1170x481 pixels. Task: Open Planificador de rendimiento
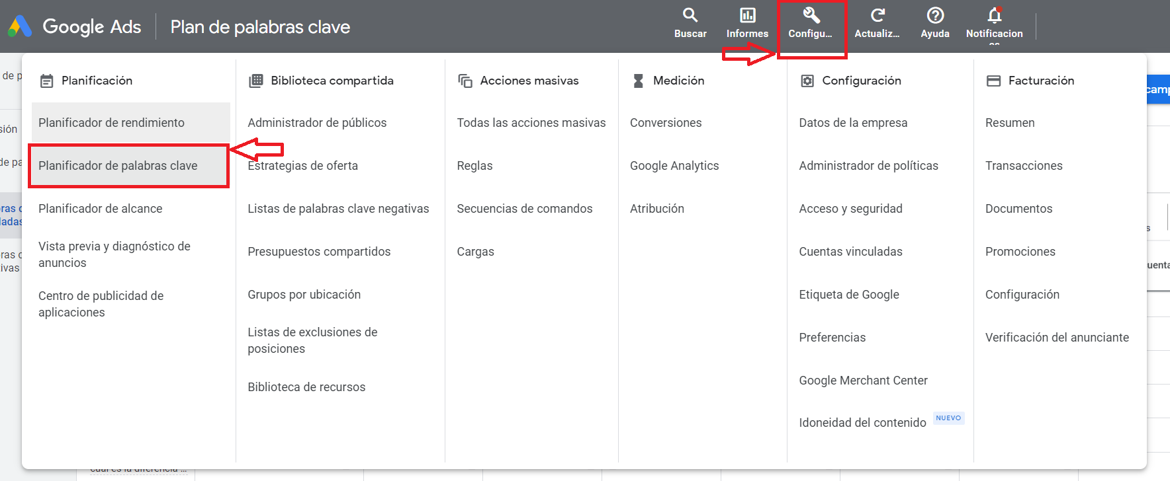coord(131,123)
